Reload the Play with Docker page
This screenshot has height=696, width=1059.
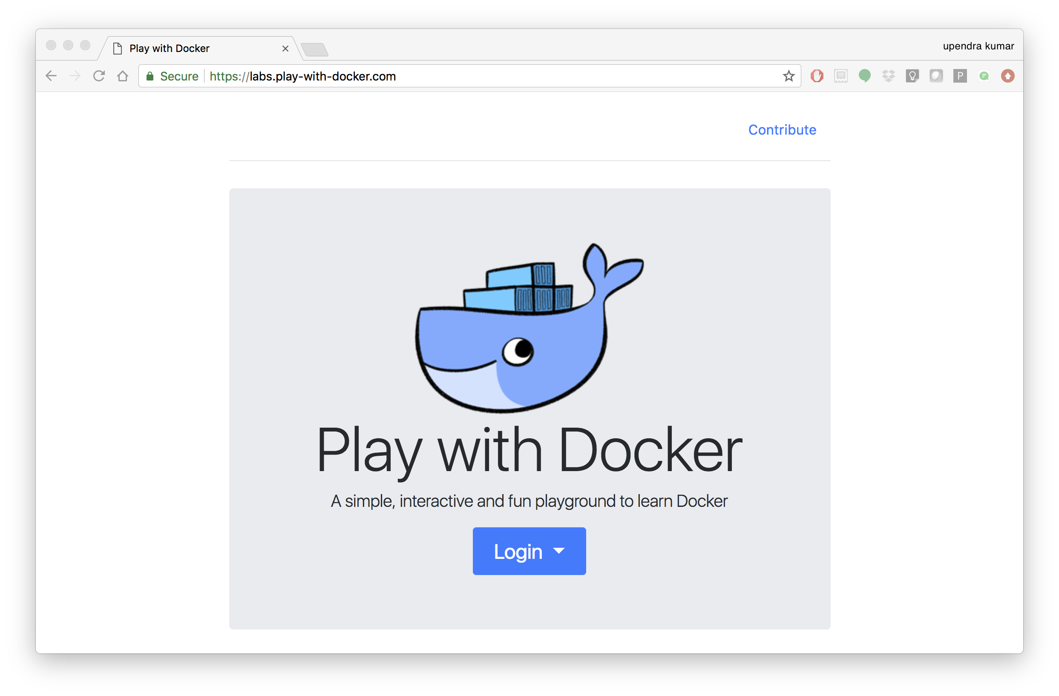(99, 76)
